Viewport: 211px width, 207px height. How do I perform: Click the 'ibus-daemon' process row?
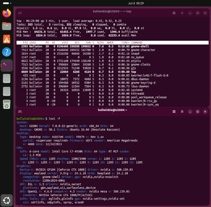pyautogui.click(x=113, y=86)
